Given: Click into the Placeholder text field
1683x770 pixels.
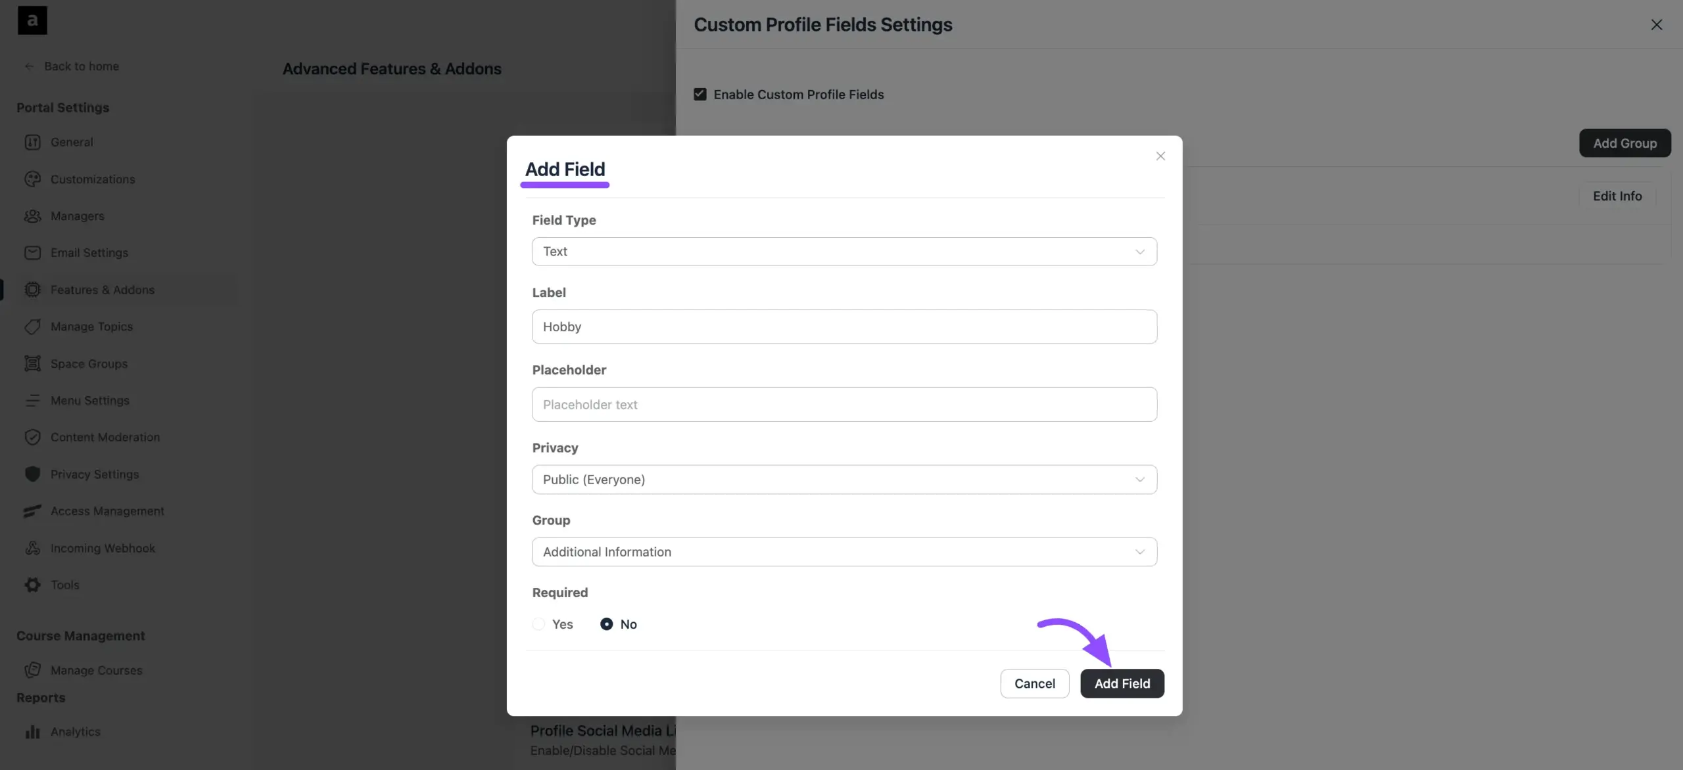Looking at the screenshot, I should click(844, 405).
